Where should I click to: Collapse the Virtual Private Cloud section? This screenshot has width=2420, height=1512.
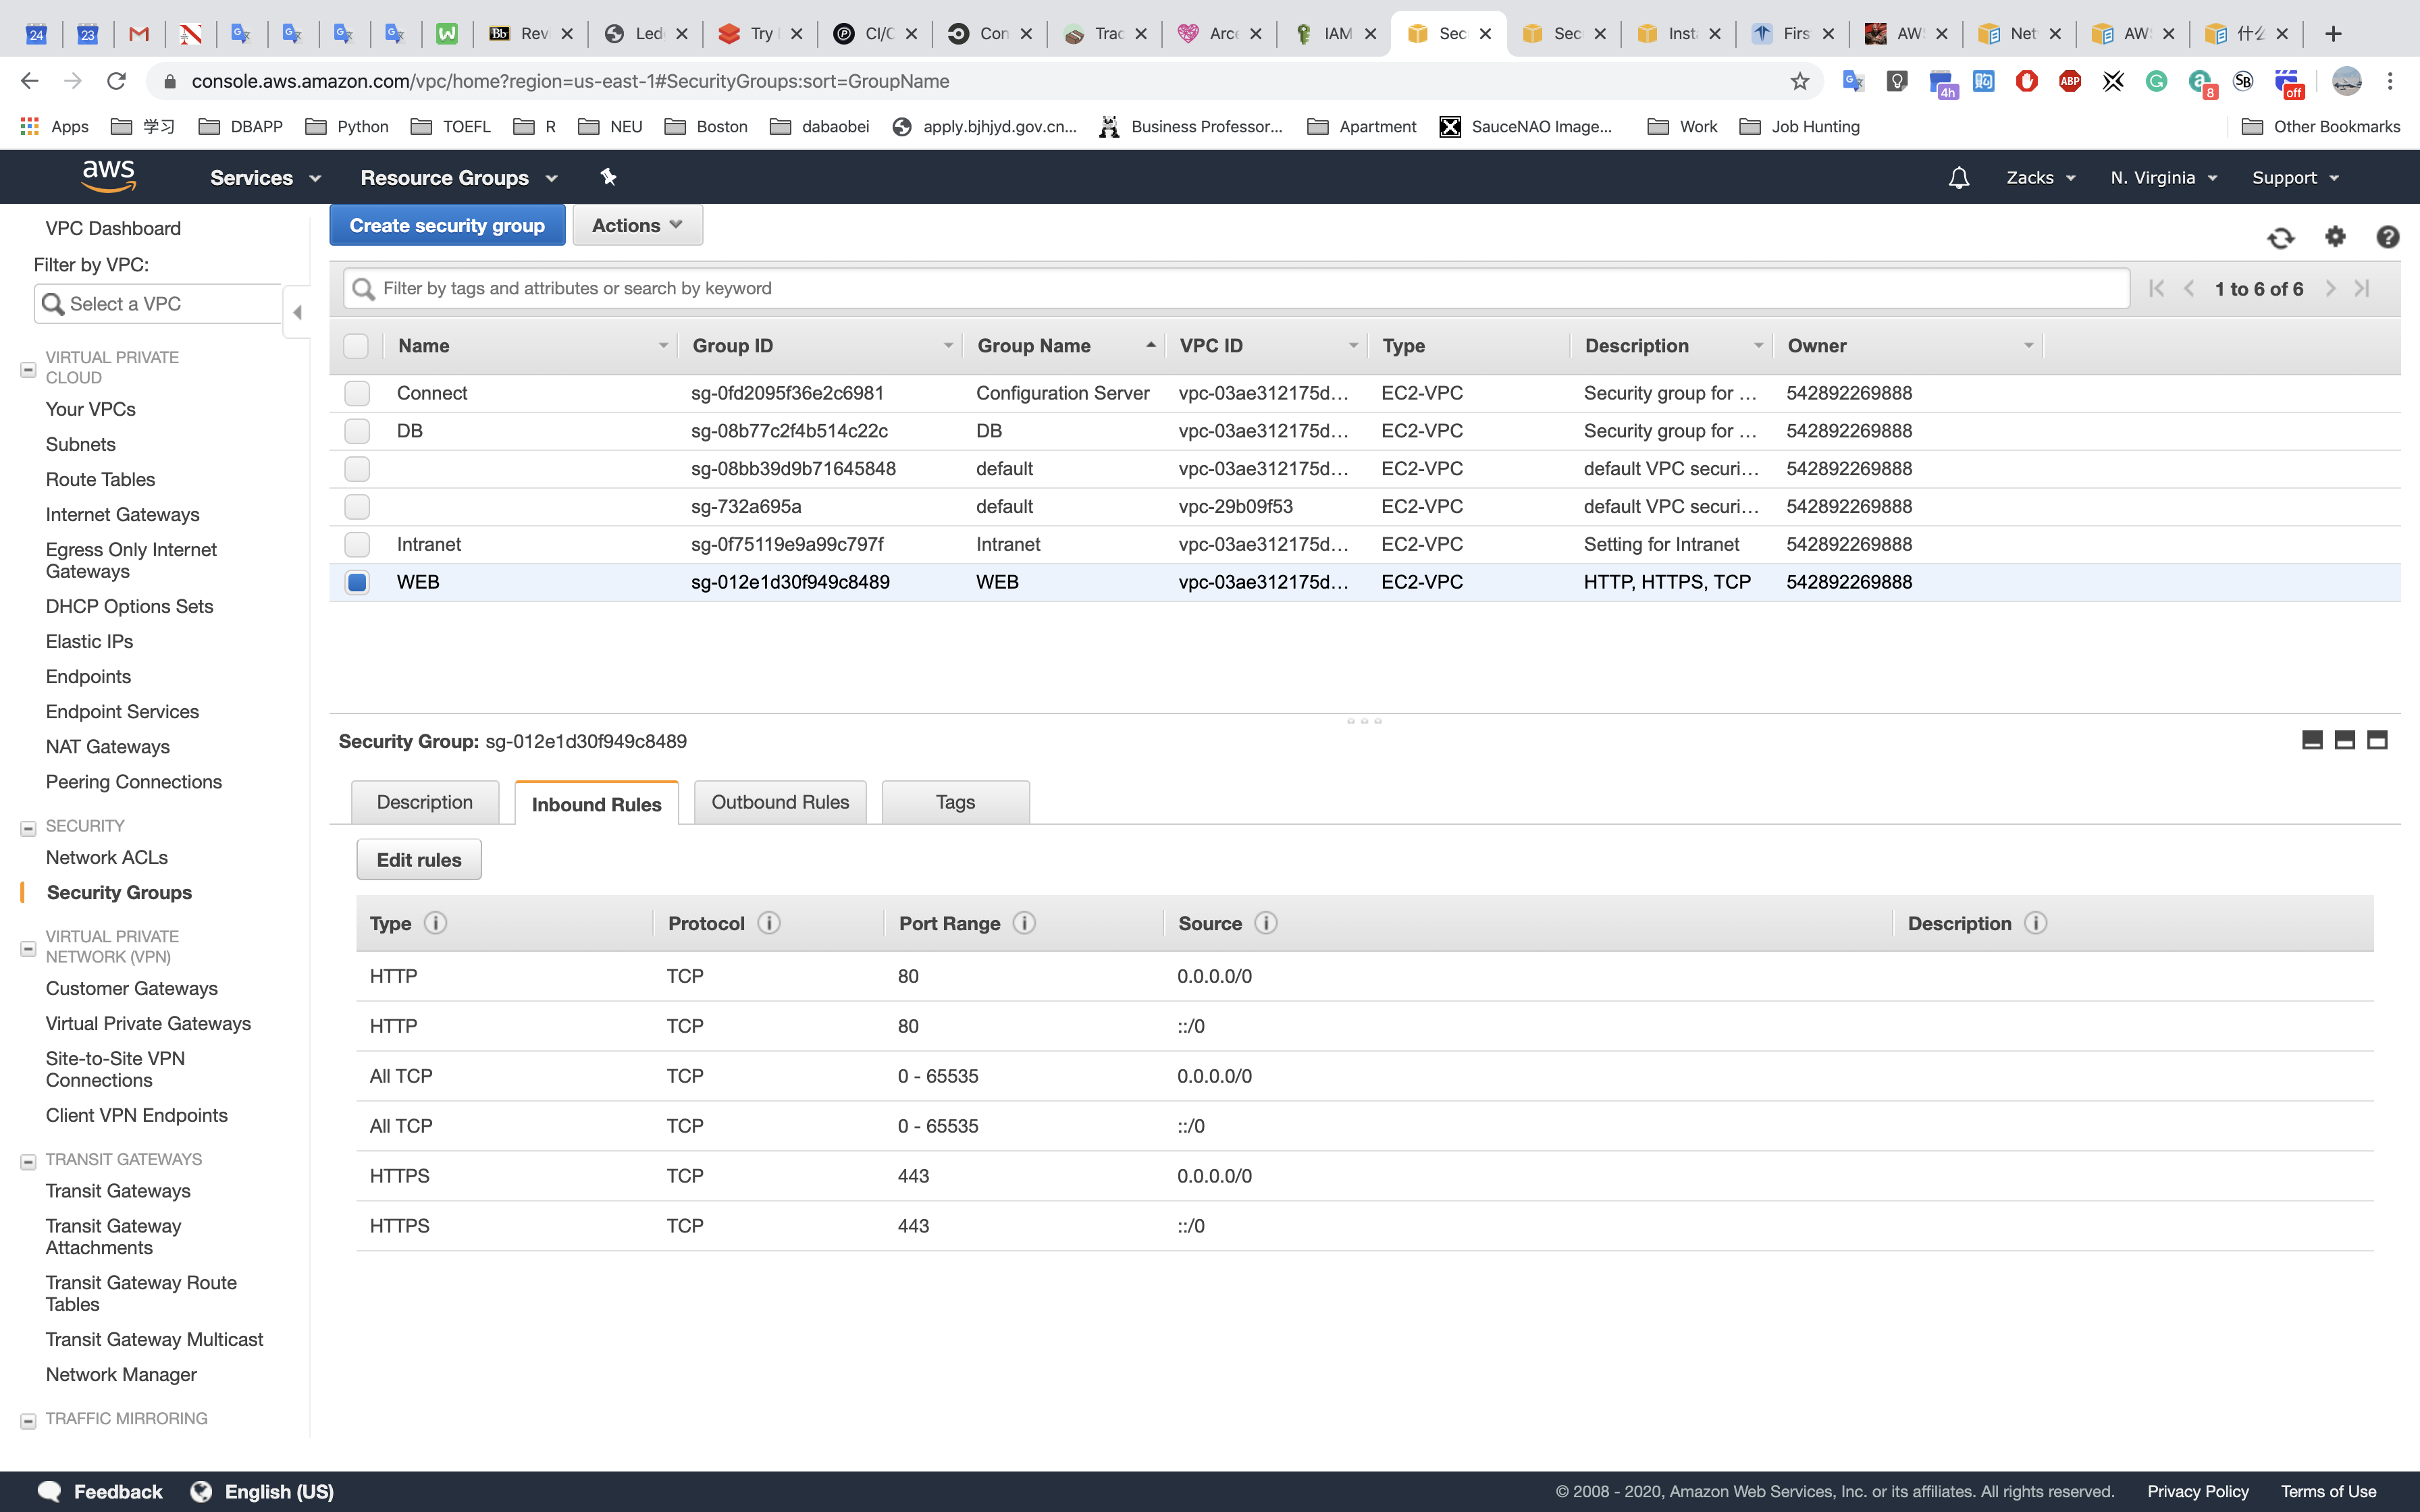[x=28, y=369]
